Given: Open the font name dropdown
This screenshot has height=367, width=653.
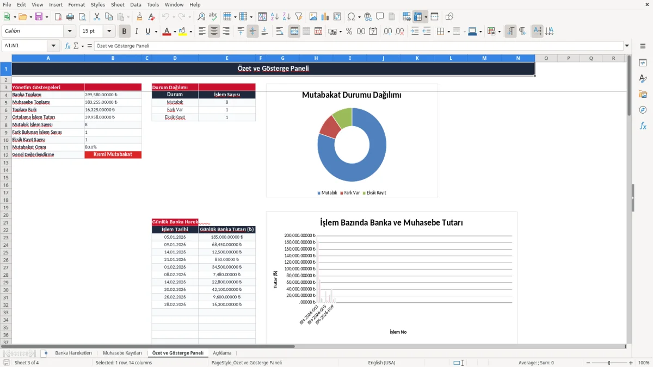Looking at the screenshot, I should tap(70, 31).
